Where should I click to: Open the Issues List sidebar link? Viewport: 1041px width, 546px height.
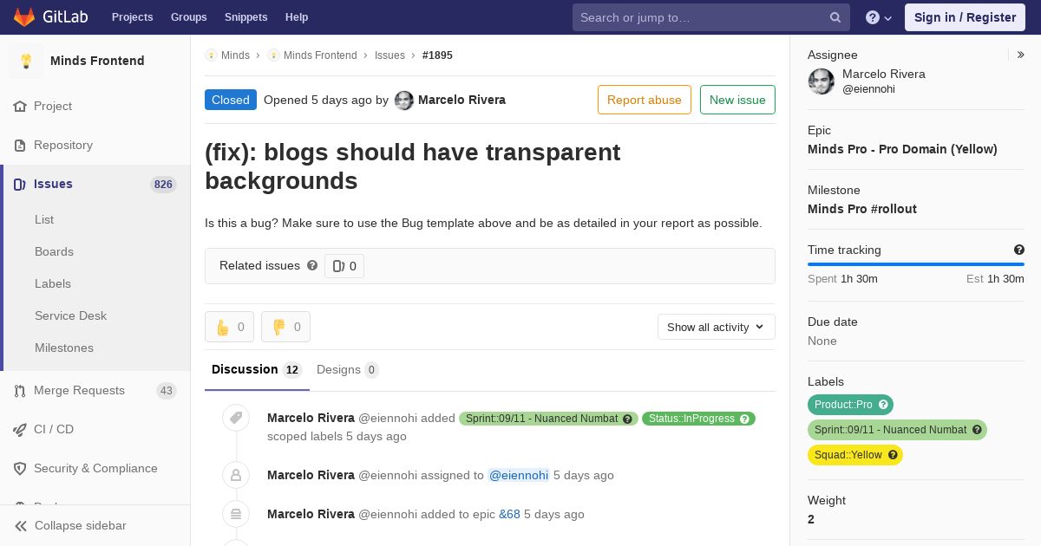pos(44,219)
